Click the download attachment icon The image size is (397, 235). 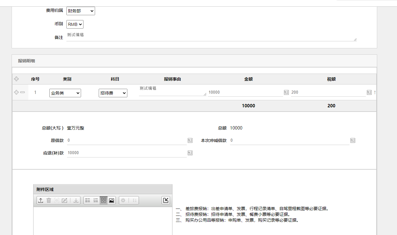76,200
